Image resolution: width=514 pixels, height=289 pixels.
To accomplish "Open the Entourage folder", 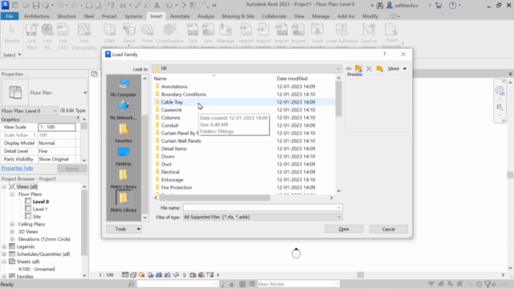I will pyautogui.click(x=172, y=180).
